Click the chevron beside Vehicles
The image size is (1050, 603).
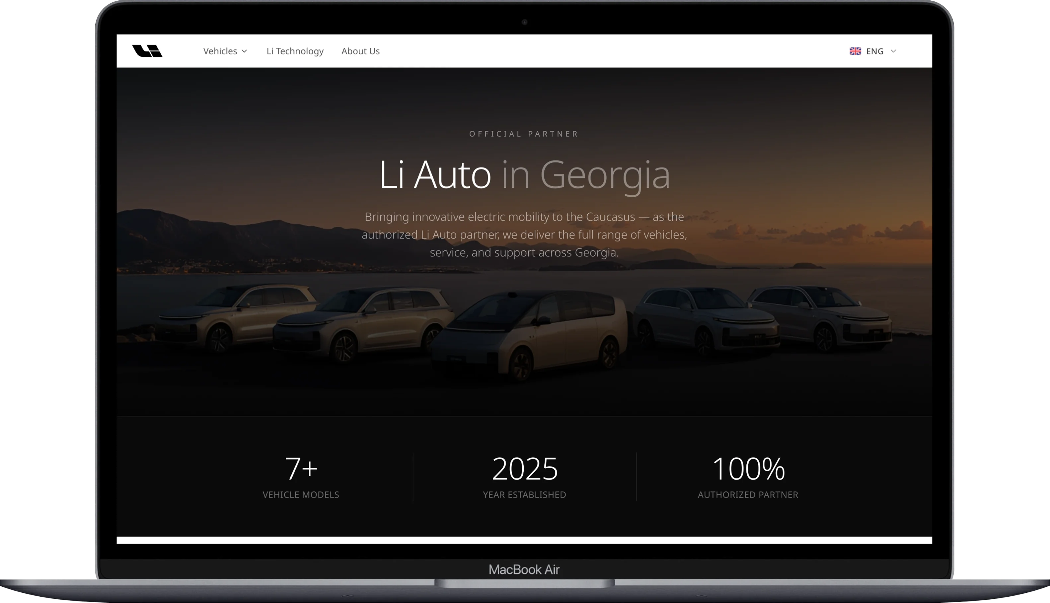coord(245,51)
